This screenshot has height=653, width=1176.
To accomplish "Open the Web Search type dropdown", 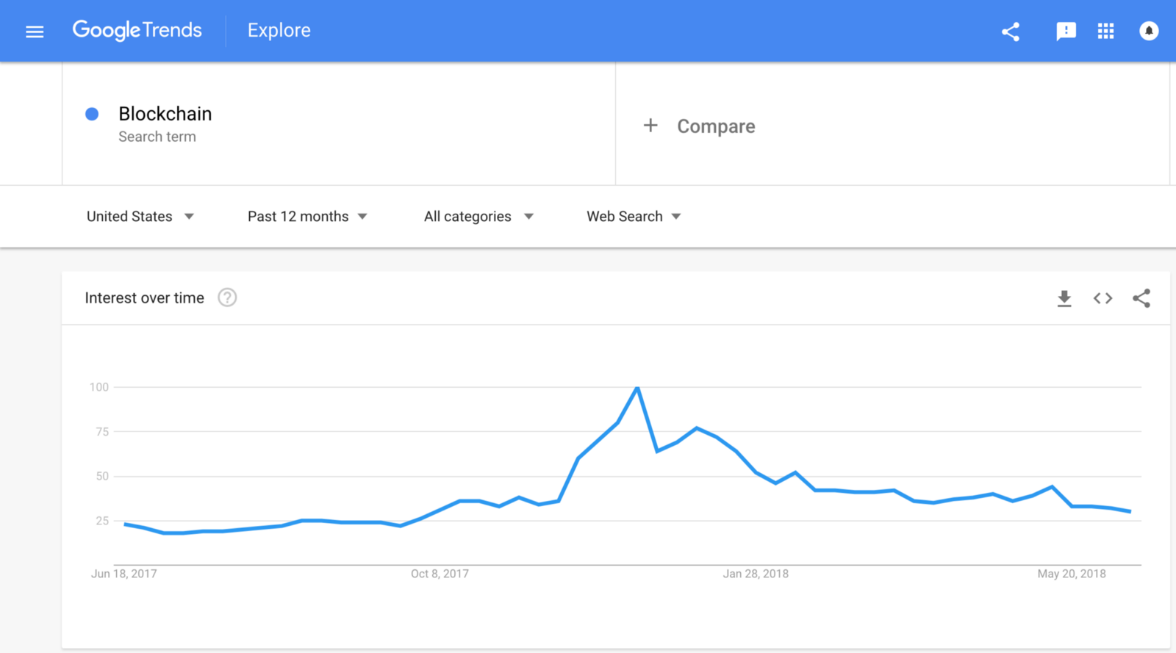I will [x=633, y=216].
